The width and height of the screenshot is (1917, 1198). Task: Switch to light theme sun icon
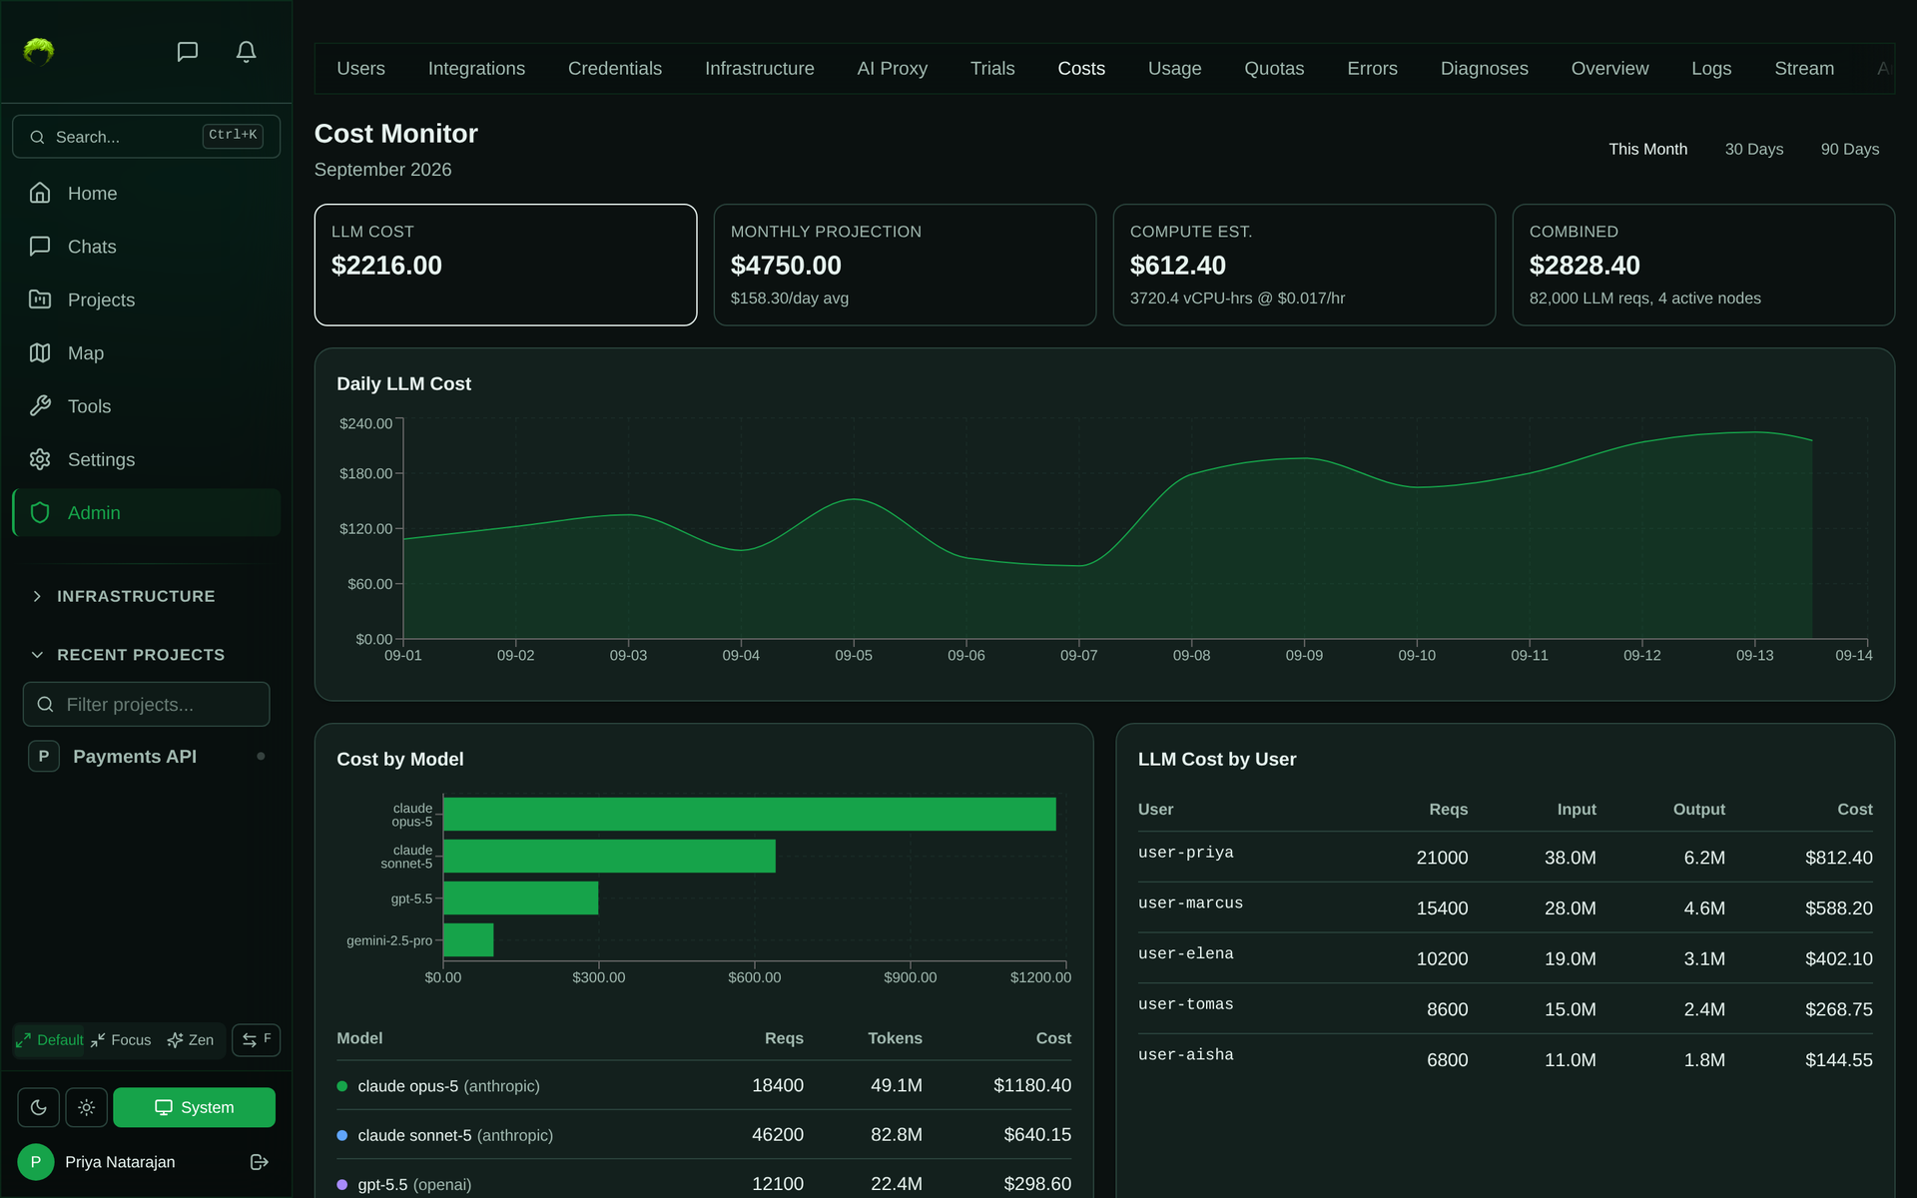(87, 1107)
